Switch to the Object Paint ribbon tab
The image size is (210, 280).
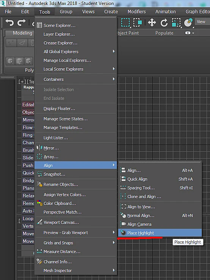tap(128, 33)
